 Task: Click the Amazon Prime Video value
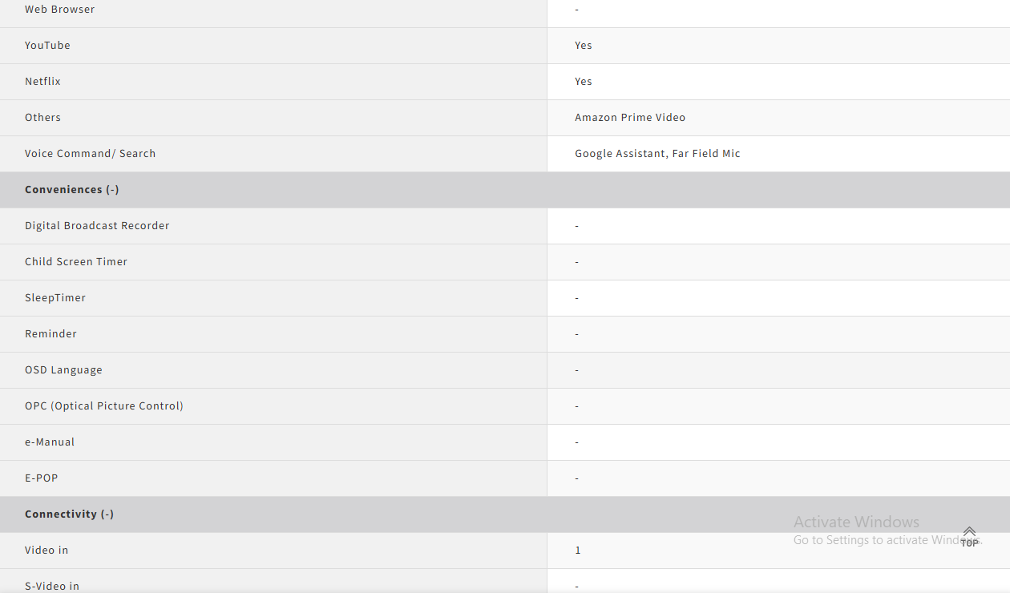(630, 118)
